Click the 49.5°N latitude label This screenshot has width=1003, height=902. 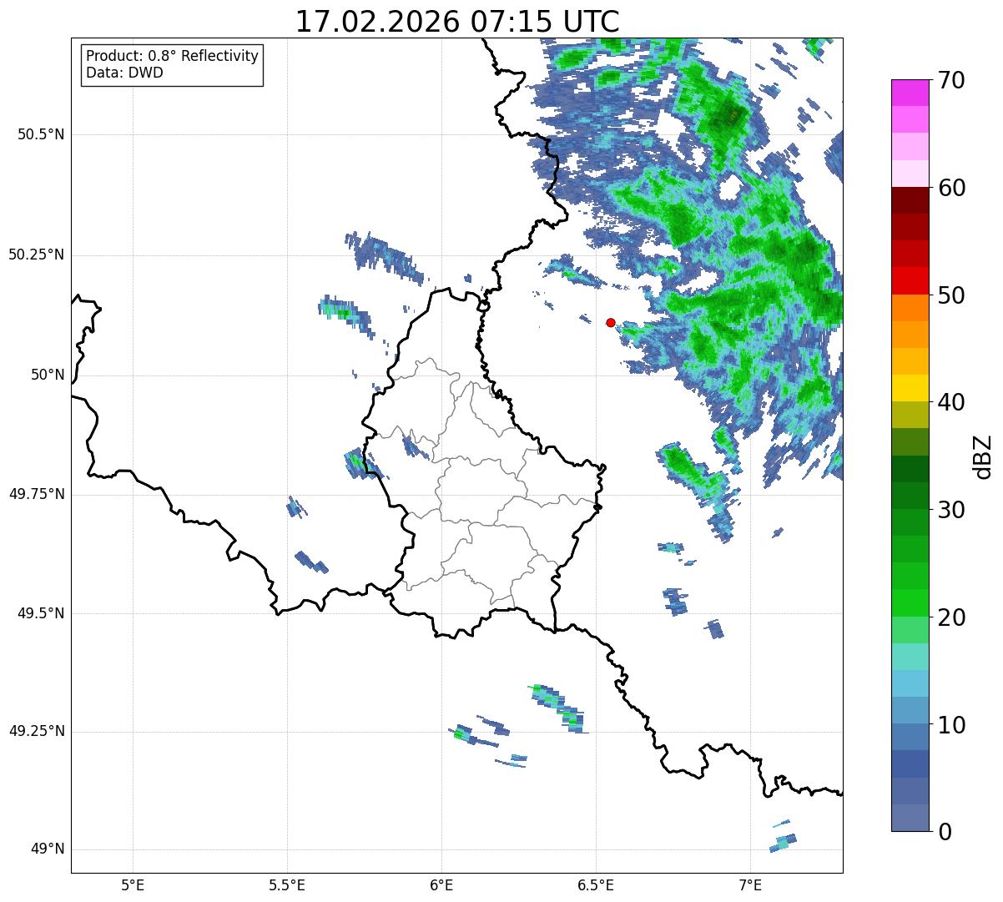[x=41, y=613]
